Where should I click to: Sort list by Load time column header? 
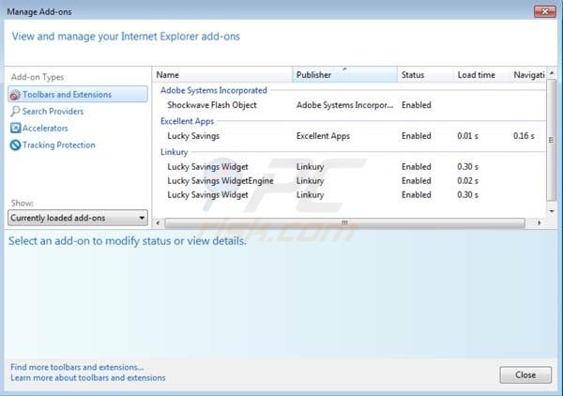click(481, 75)
